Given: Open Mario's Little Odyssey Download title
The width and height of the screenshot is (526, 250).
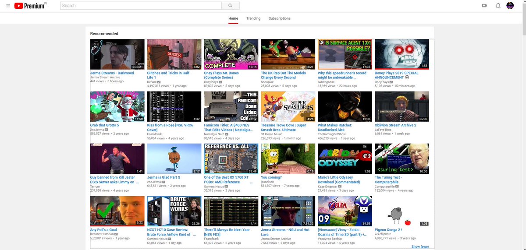Looking at the screenshot, I should pos(339,180).
